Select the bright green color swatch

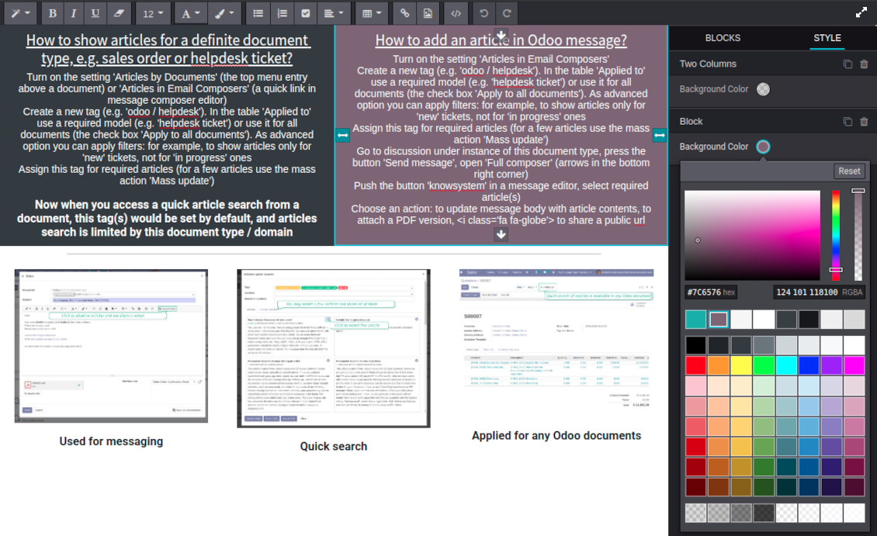pos(764,365)
